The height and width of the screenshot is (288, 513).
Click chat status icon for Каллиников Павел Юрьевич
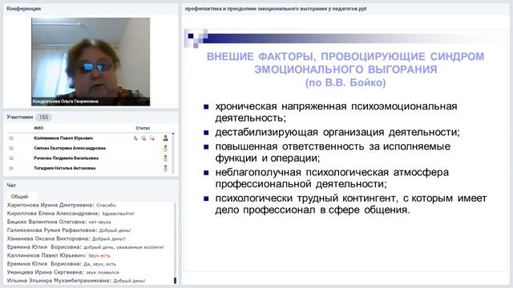(x=152, y=138)
